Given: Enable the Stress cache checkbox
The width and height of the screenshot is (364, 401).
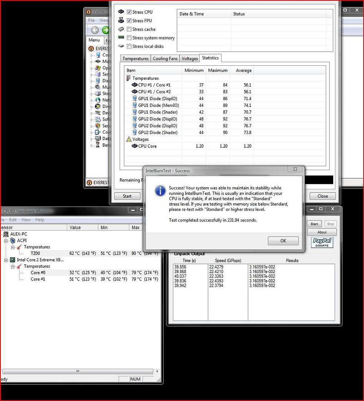Looking at the screenshot, I should (x=129, y=29).
